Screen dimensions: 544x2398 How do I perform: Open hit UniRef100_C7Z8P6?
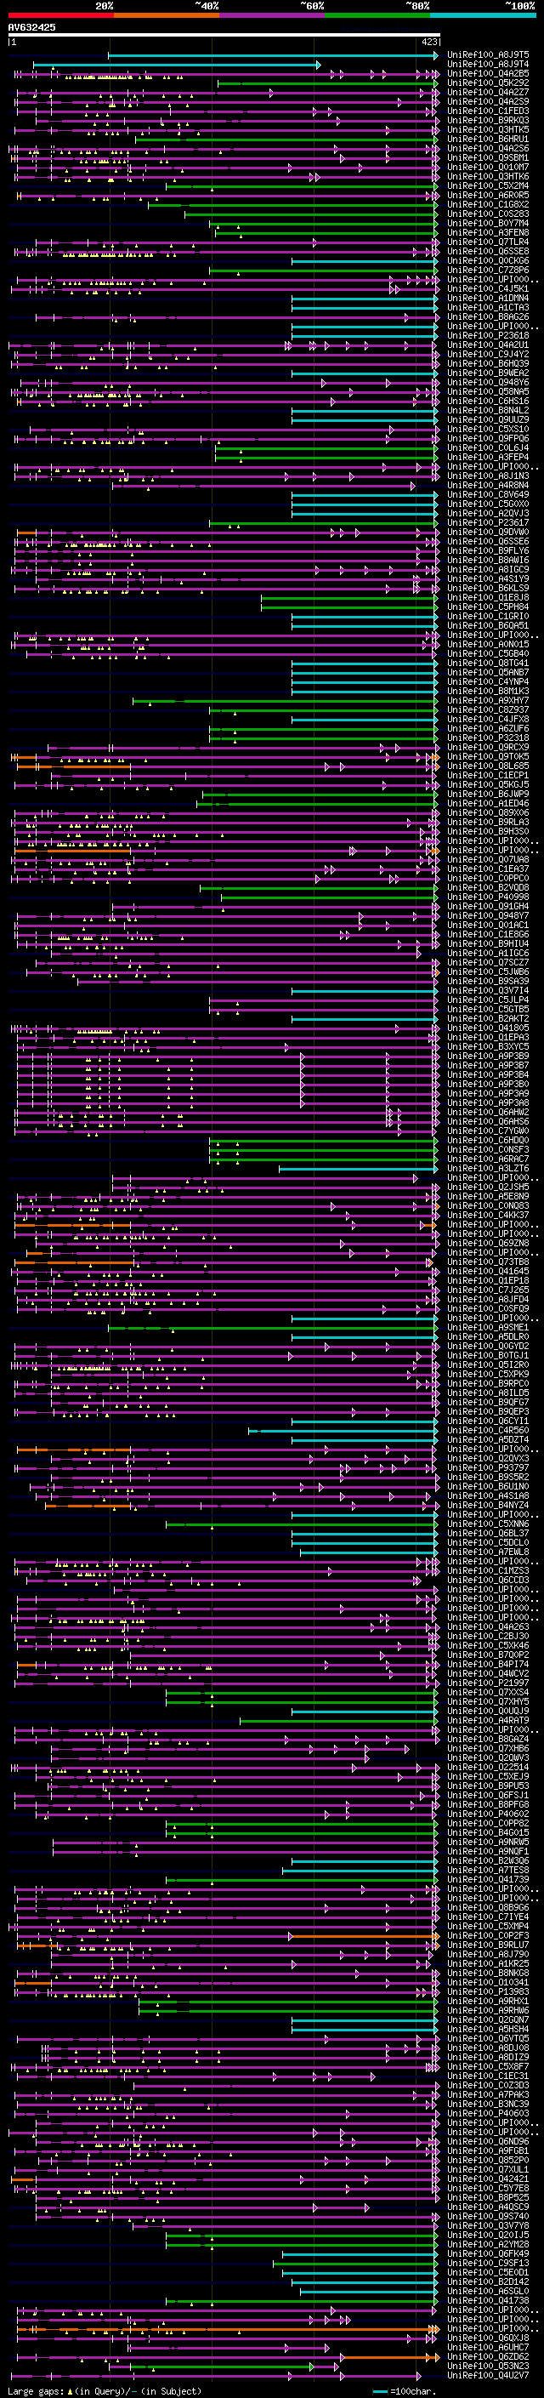488,270
